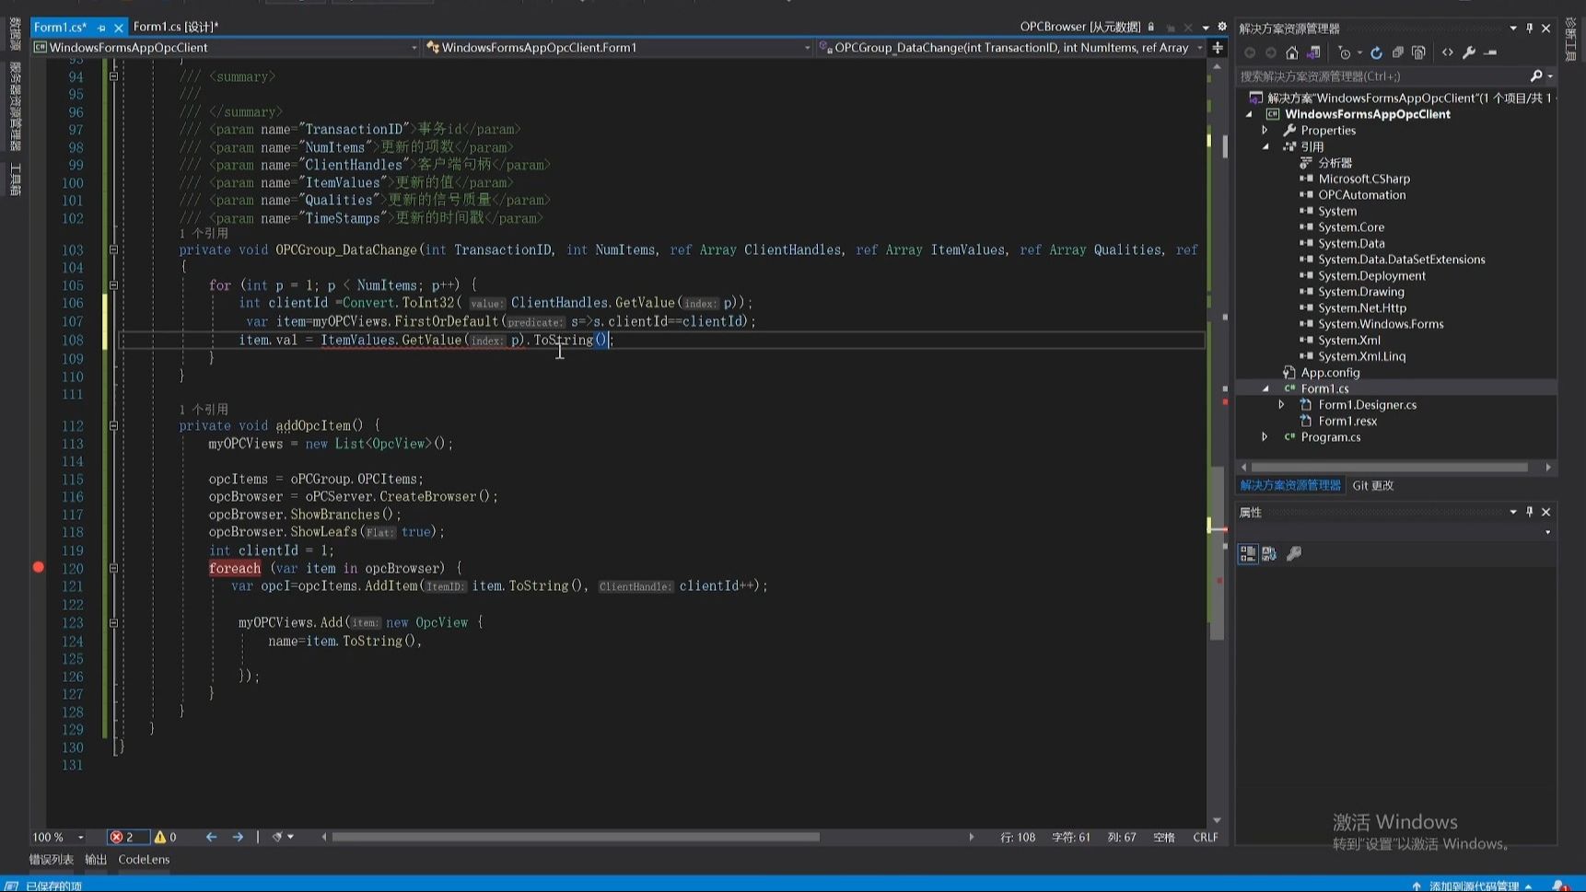The height and width of the screenshot is (892, 1586).
Task: Collapse the foreach block at line 120
Action: 113,568
